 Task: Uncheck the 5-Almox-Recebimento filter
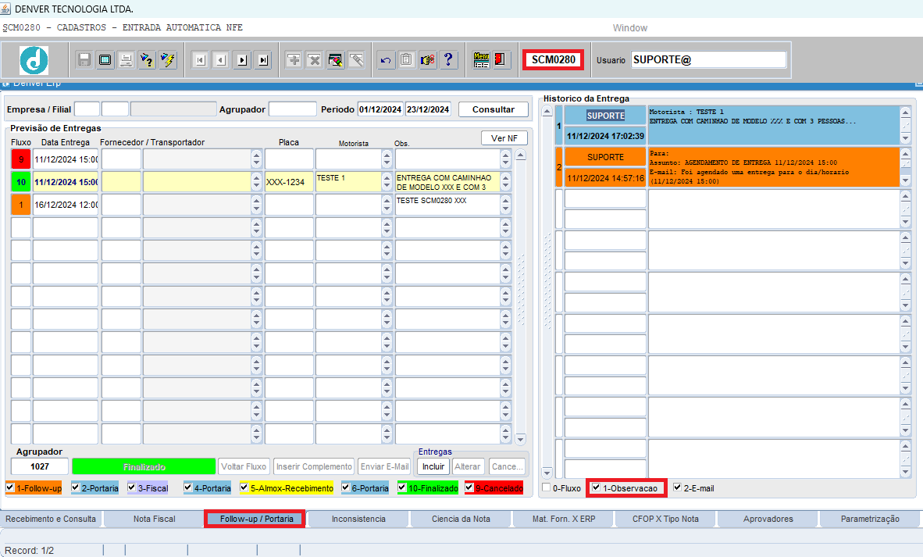[x=244, y=487]
